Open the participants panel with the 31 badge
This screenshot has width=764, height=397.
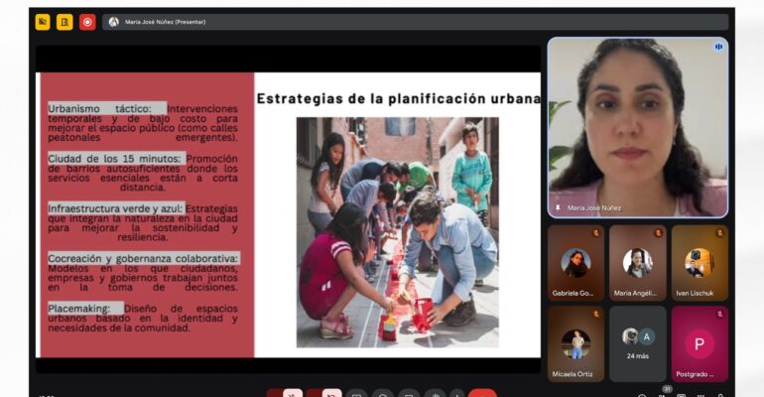(665, 394)
